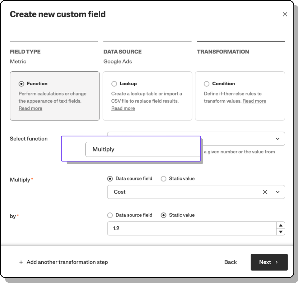Expand the Cost field dropdown
The image size is (299, 283).
(278, 192)
